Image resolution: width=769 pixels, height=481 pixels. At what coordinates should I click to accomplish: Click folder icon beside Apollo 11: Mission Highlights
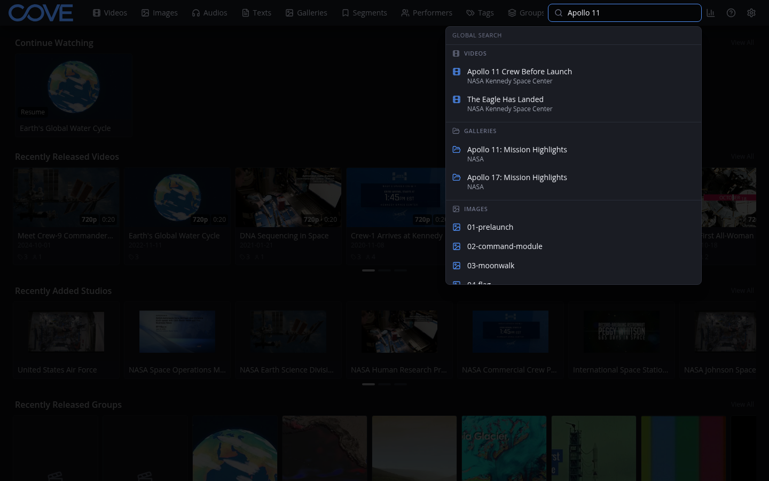457,150
